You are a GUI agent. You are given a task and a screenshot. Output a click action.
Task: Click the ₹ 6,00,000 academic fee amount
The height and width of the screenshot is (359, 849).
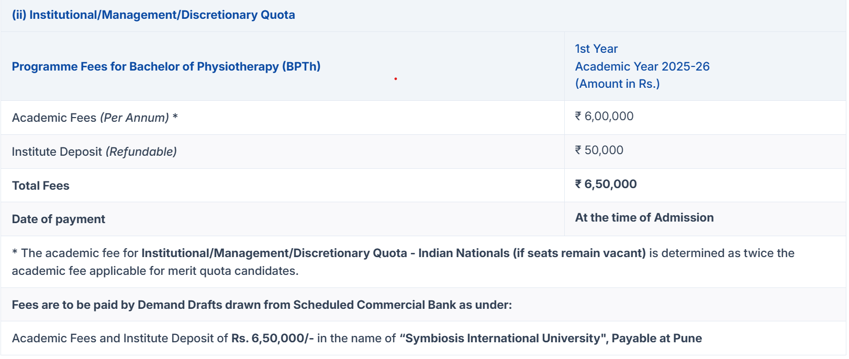(x=604, y=116)
